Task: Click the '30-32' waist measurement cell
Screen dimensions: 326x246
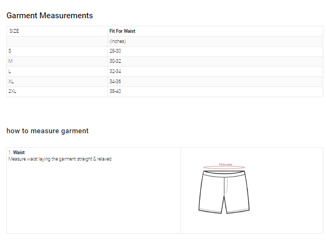Action: (115, 61)
